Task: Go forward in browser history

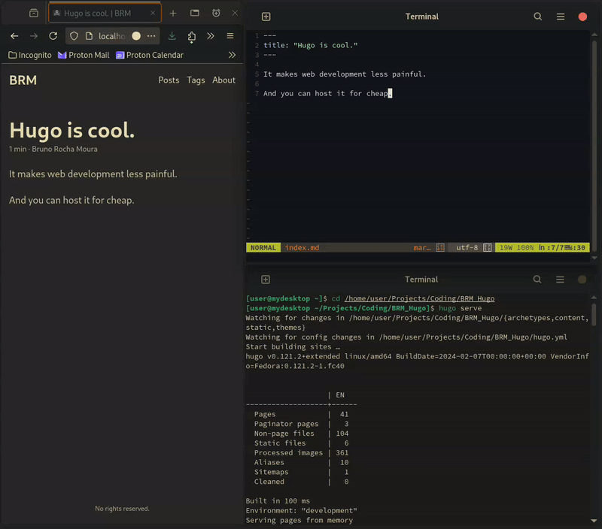Action: coord(34,36)
